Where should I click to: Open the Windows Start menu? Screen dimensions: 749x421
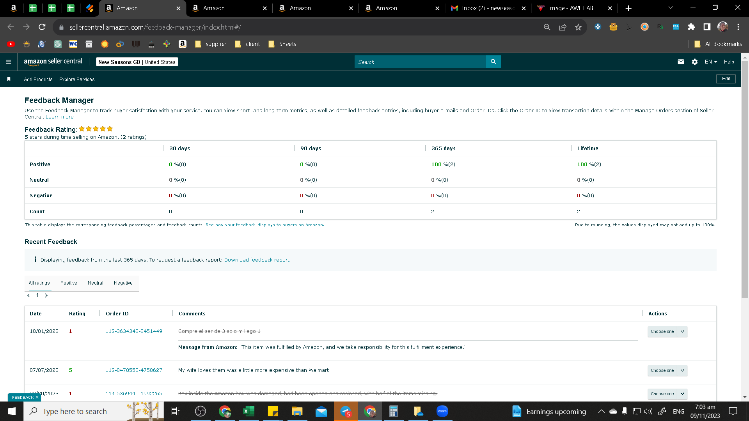pos(12,411)
